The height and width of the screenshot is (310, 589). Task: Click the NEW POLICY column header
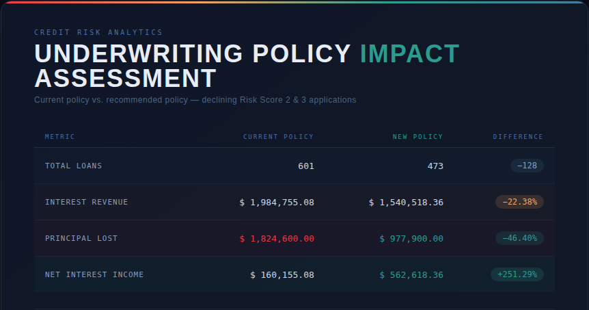[417, 137]
